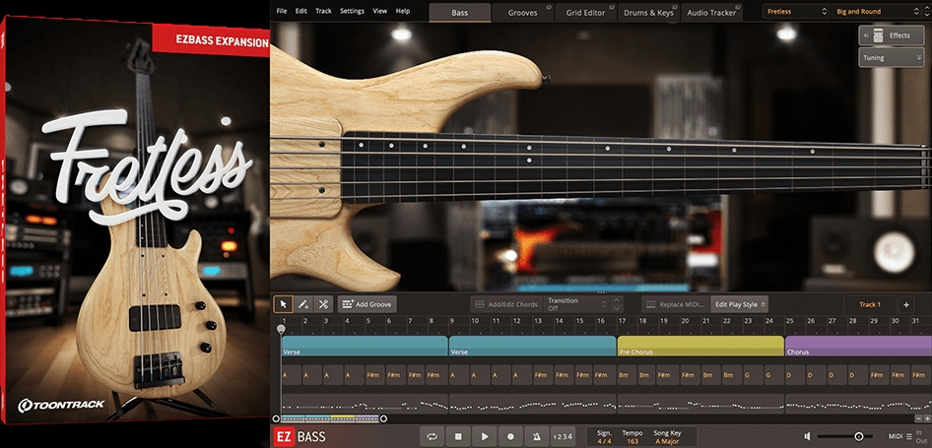Select the scissors cut tool
The width and height of the screenshot is (932, 448).
[323, 304]
